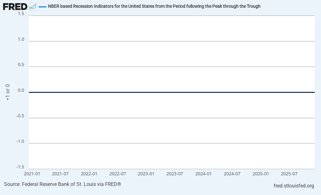Click the NBER based Recession Indicators series title
Screen dimensions: 321x195
pos(154,6)
